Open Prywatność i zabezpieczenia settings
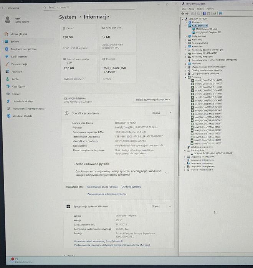Viewport: 253px width, 268px height. pos(28,108)
